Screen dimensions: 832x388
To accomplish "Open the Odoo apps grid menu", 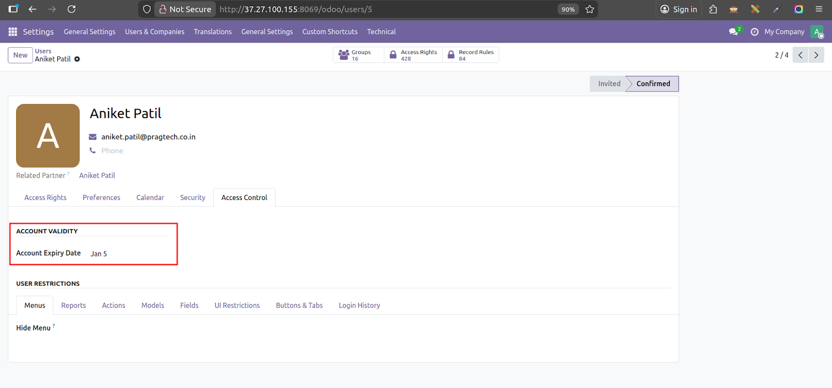I will 13,32.
